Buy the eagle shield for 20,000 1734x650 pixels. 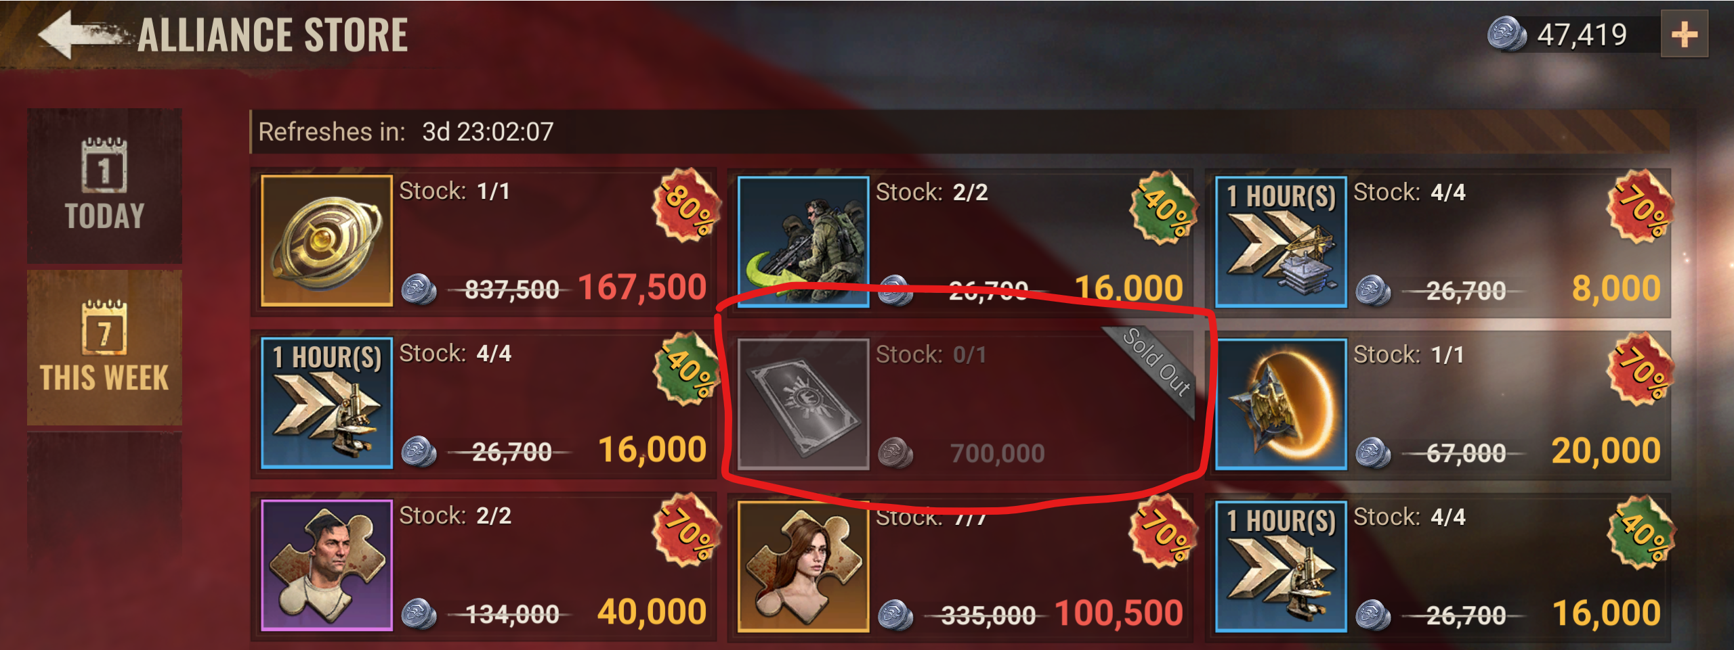click(x=1606, y=451)
